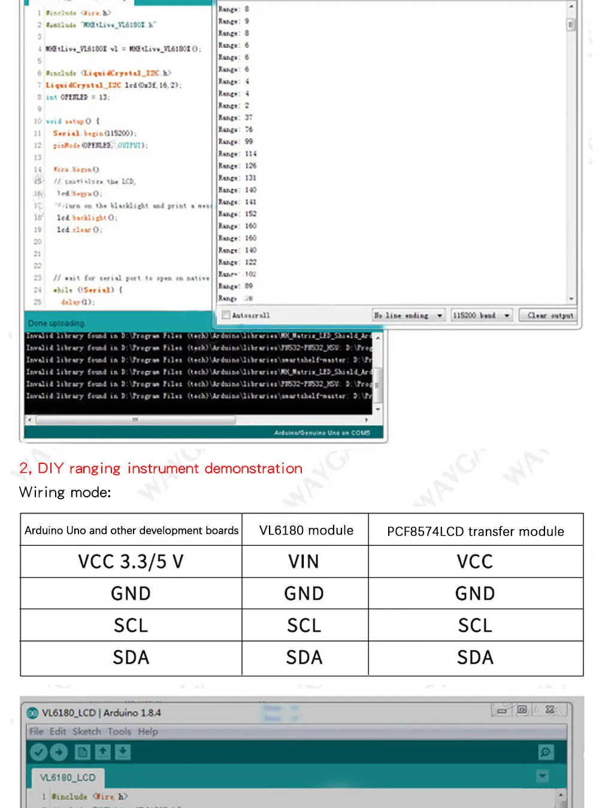This screenshot has height=808, width=599.
Task: Click the New sketch icon in the VL6180_LCD window
Action: pyautogui.click(x=83, y=752)
